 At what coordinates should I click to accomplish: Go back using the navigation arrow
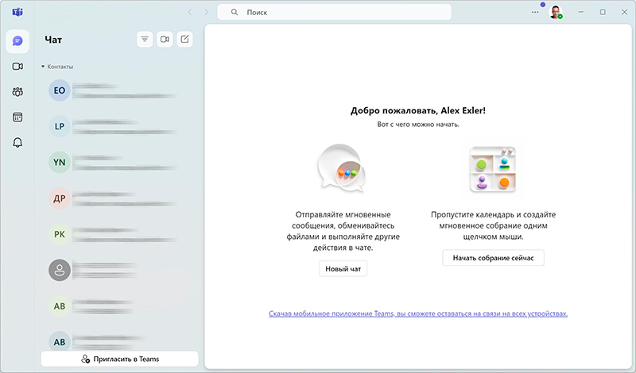[x=189, y=13]
